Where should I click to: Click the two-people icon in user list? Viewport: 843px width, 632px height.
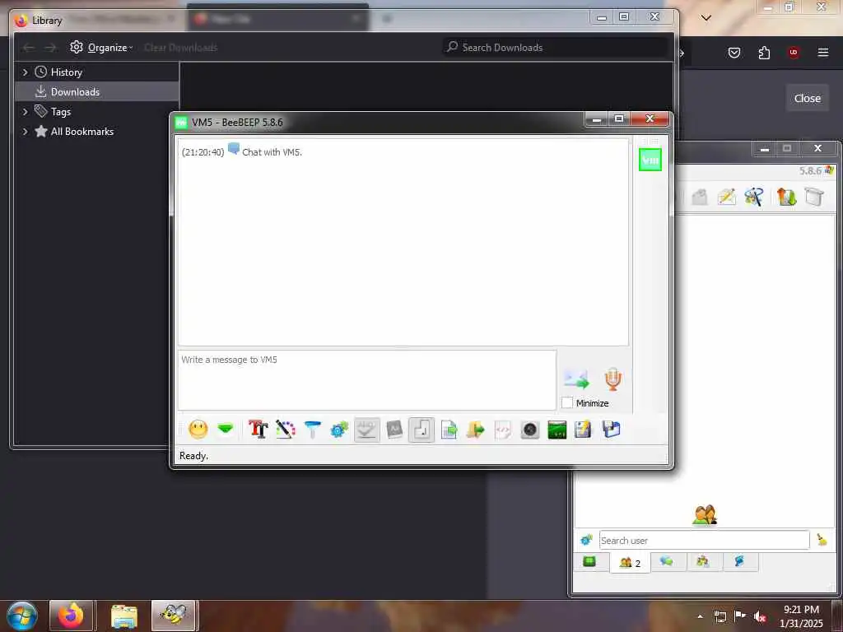tap(705, 515)
